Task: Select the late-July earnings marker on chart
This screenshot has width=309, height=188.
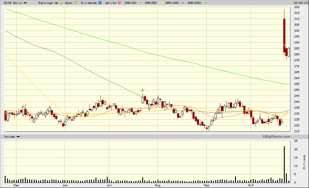Action: (142, 90)
